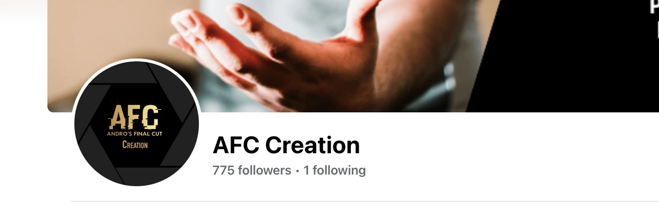This screenshot has width=659, height=208.
Task: Click the dot separator between follower counts
Action: [297, 171]
